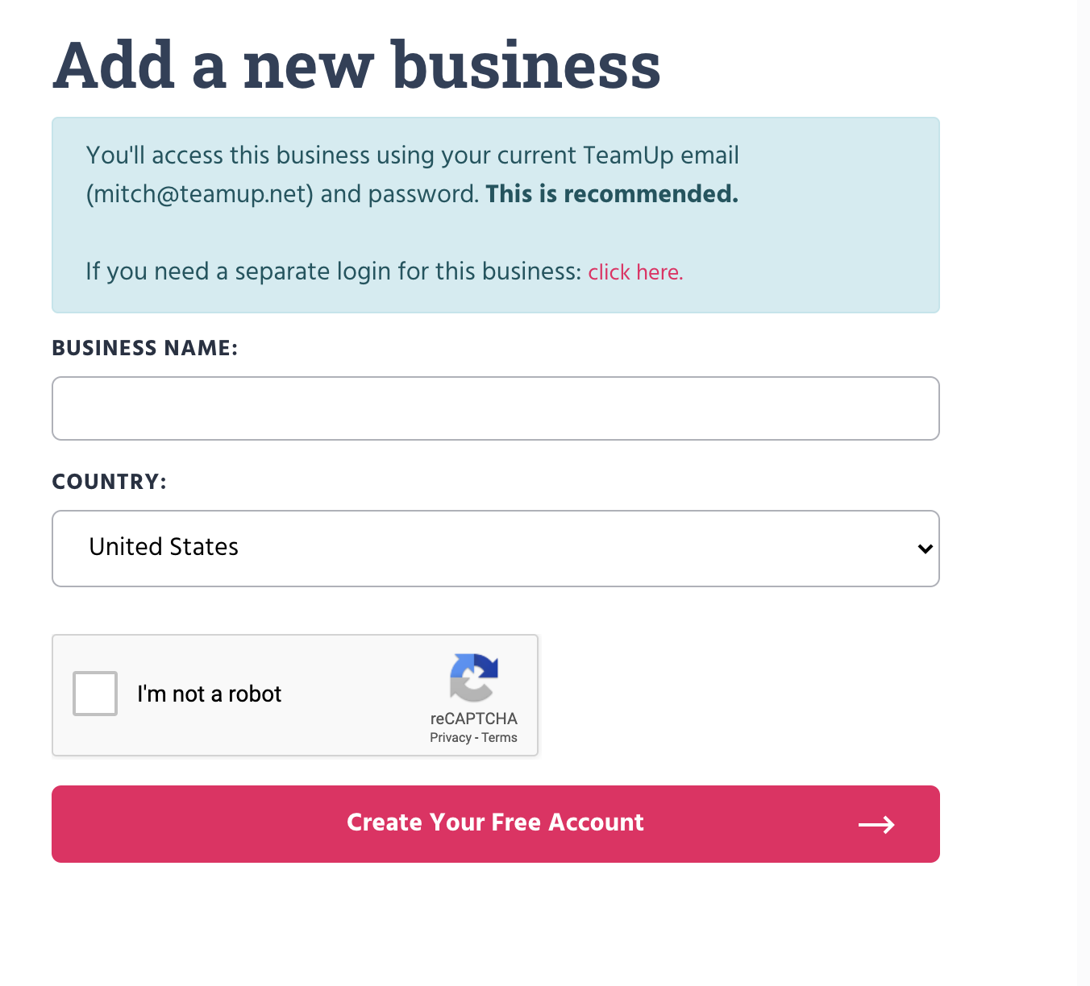Click the reCAPTCHA logo icon
This screenshot has height=986, width=1090.
click(474, 677)
